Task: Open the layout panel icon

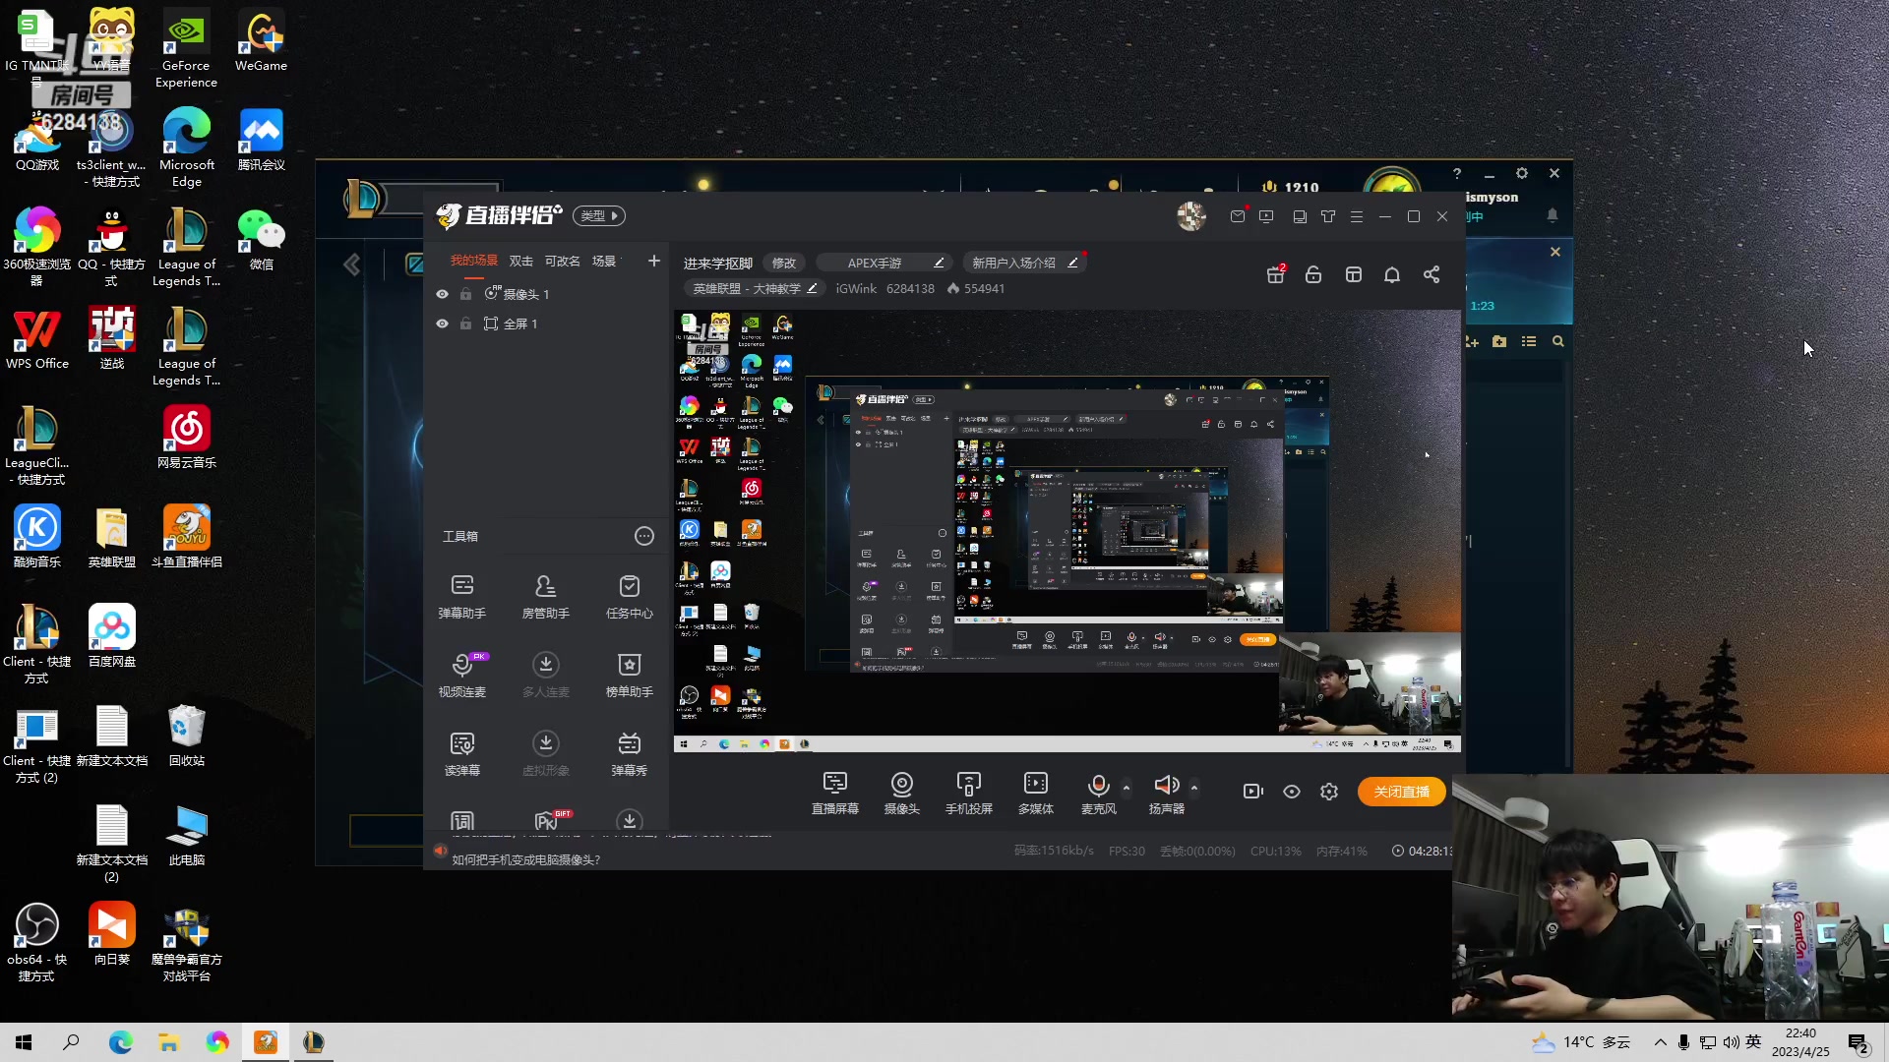Action: pos(1354,274)
